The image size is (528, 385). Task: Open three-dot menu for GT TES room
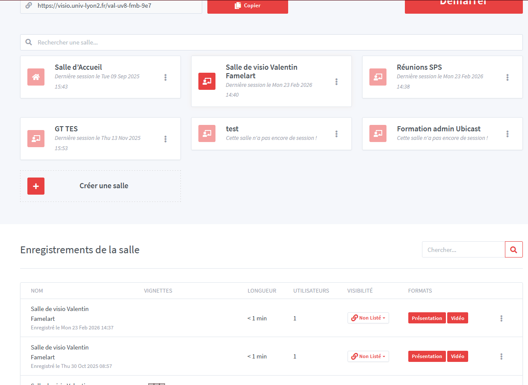coord(165,139)
